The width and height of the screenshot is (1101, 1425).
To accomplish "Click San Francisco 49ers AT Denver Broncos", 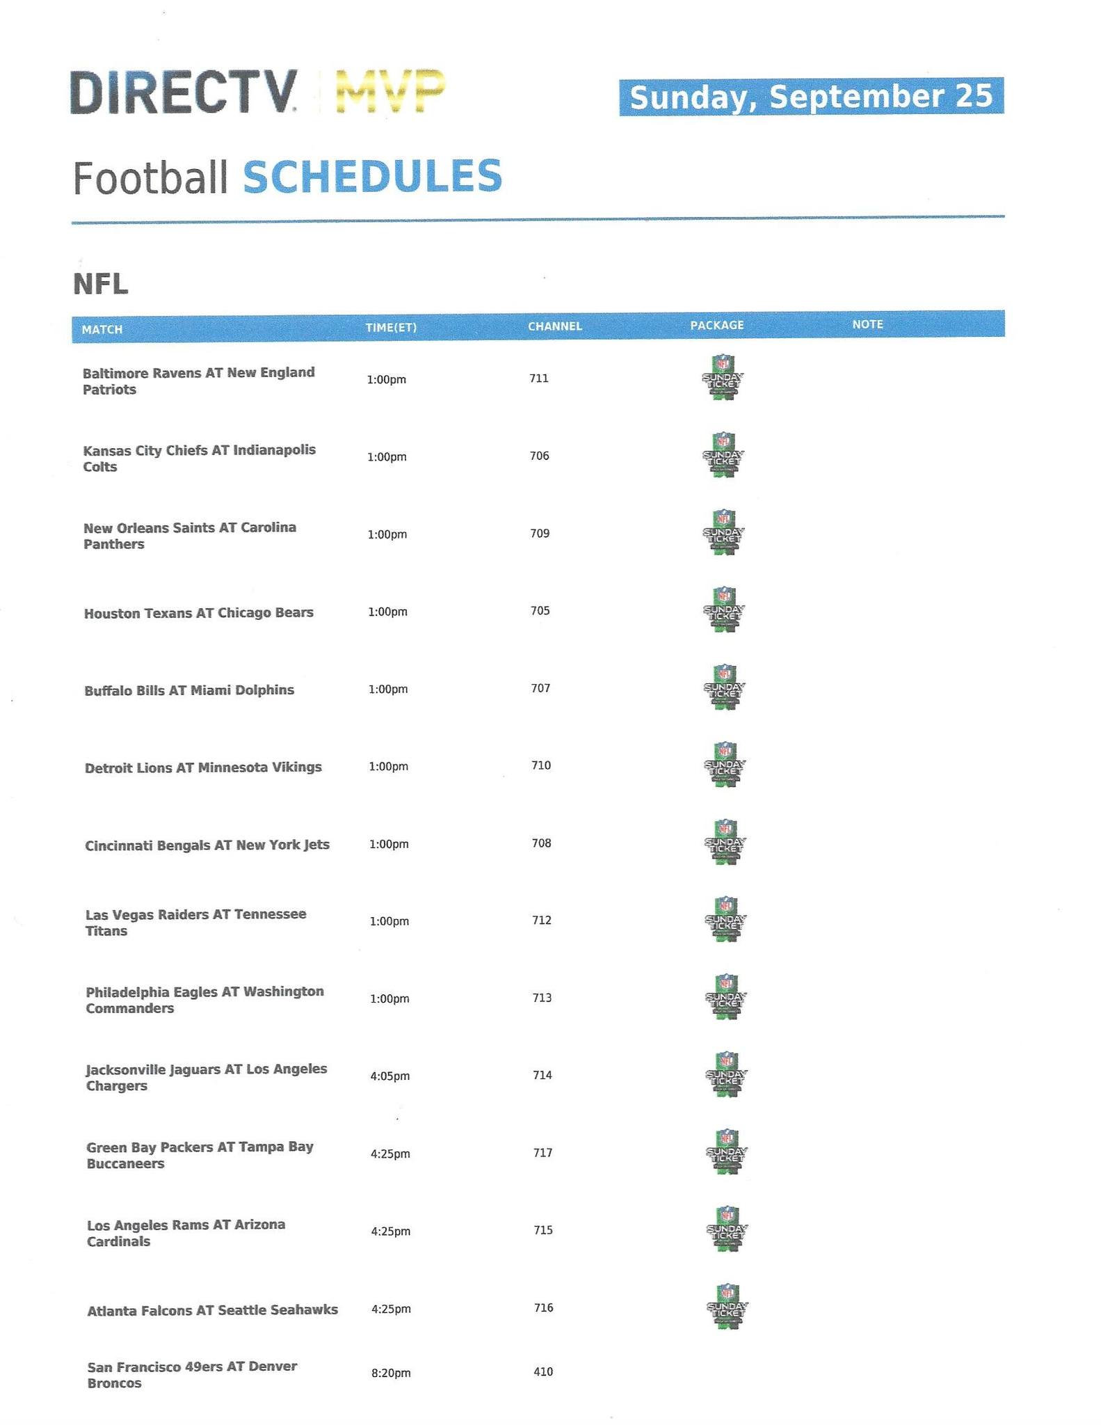I will click(192, 1374).
